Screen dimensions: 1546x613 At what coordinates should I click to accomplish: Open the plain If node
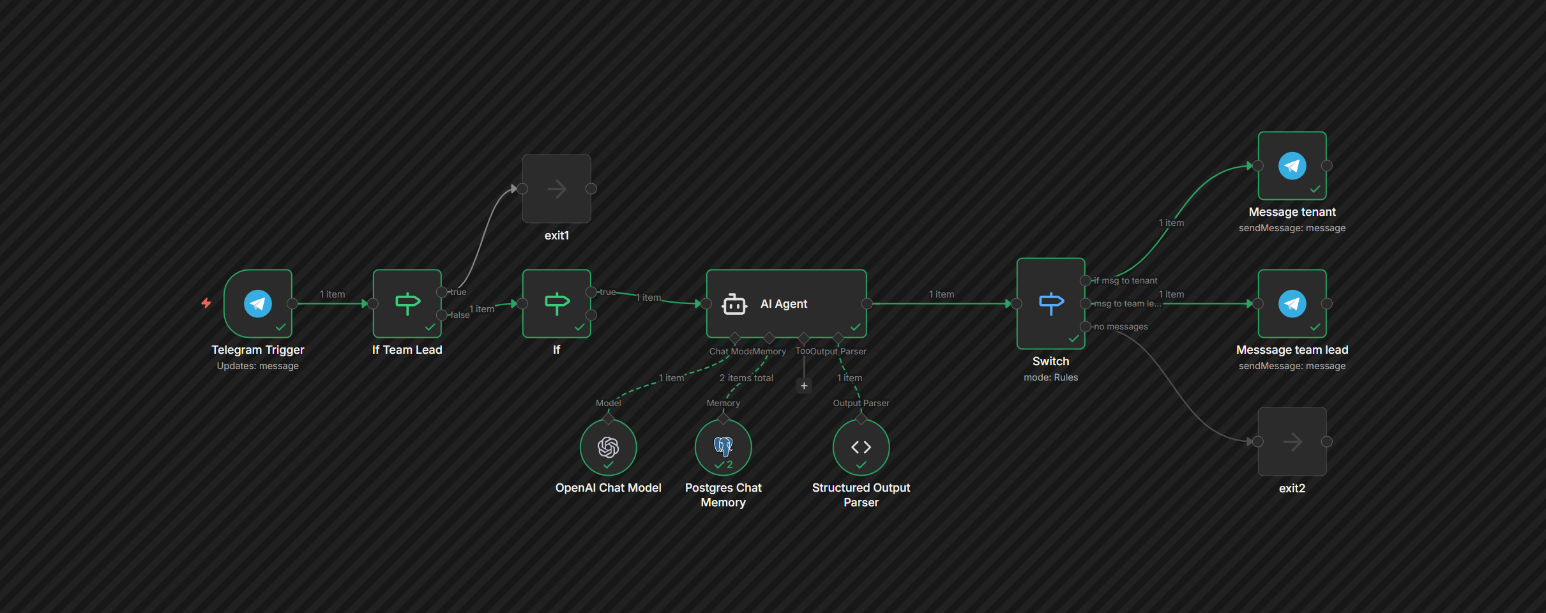coord(557,304)
